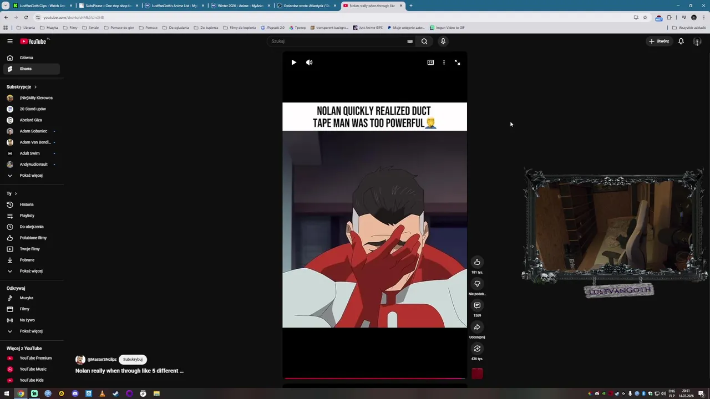Open the Abelard Giza subscription

(31, 120)
